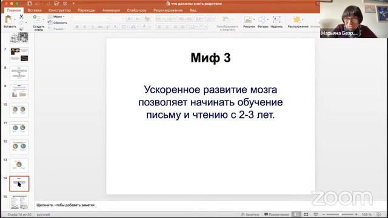This screenshot has width=388, height=218.
Task: Click the Сбросить reset icon
Action: (x=50, y=22)
